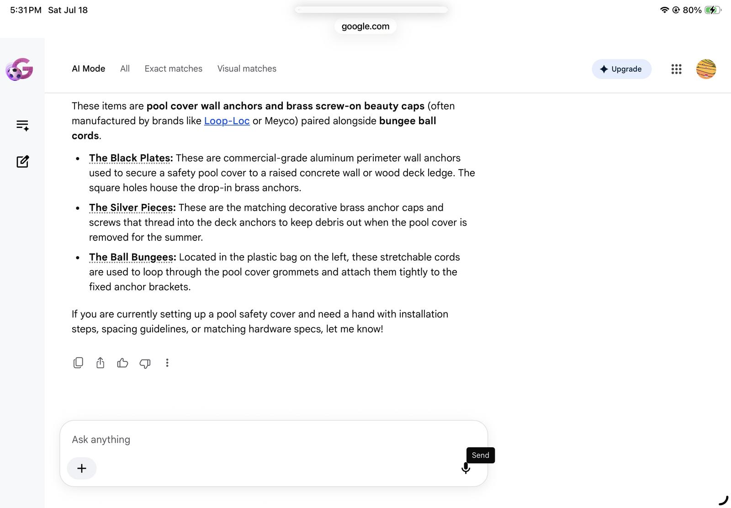Open the account profile avatar
The height and width of the screenshot is (508, 731).
tap(706, 69)
